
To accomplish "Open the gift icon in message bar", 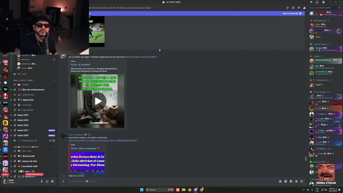I will point(280,181).
